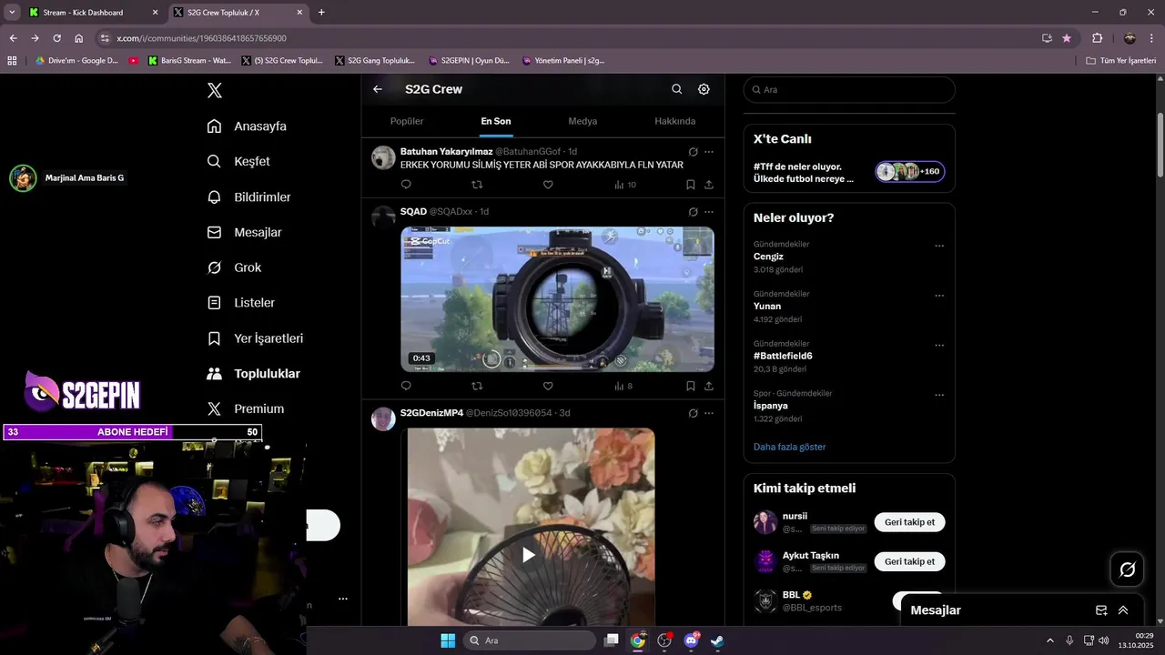Open Chrome extensions puzzle icon
The width and height of the screenshot is (1165, 655).
point(1097,38)
